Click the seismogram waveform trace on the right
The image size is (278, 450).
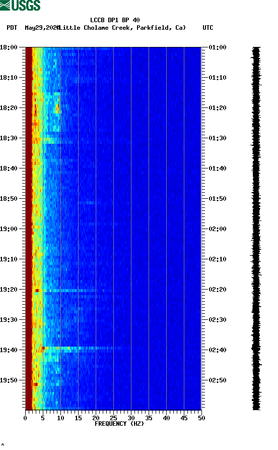click(x=256, y=229)
